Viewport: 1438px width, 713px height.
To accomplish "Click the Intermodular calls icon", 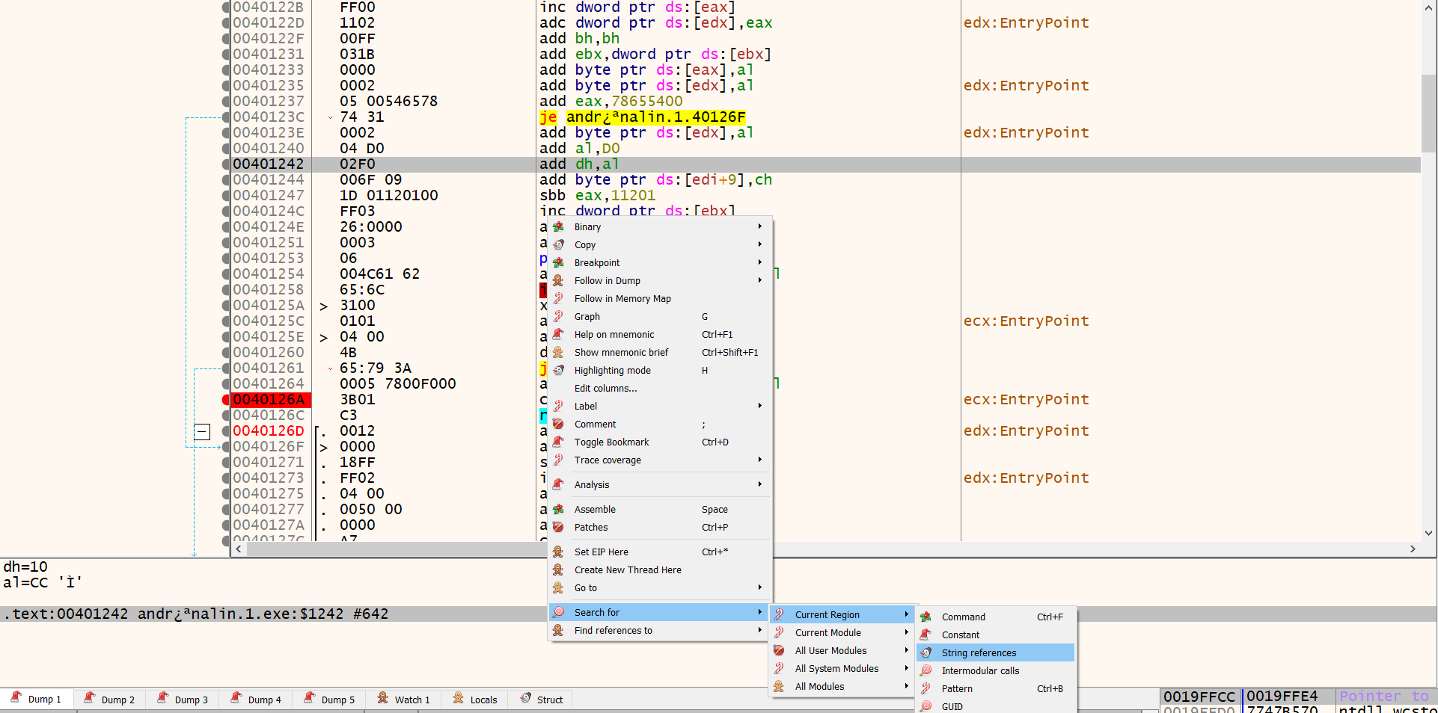I will point(925,670).
